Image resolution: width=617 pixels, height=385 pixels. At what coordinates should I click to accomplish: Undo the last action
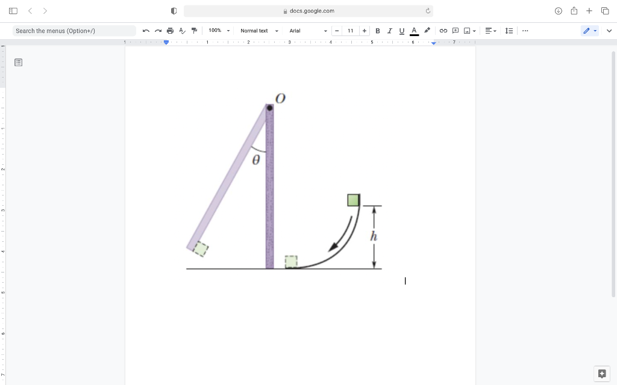point(146,31)
